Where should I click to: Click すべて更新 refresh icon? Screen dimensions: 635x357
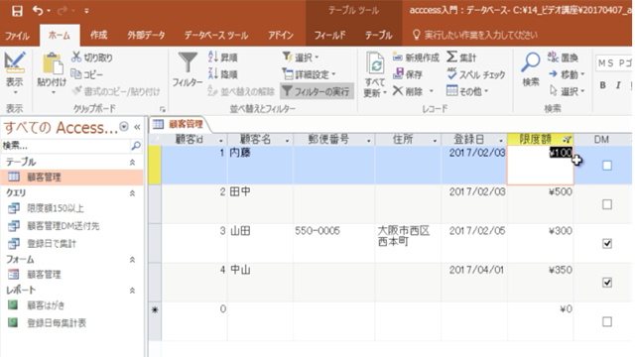click(375, 63)
